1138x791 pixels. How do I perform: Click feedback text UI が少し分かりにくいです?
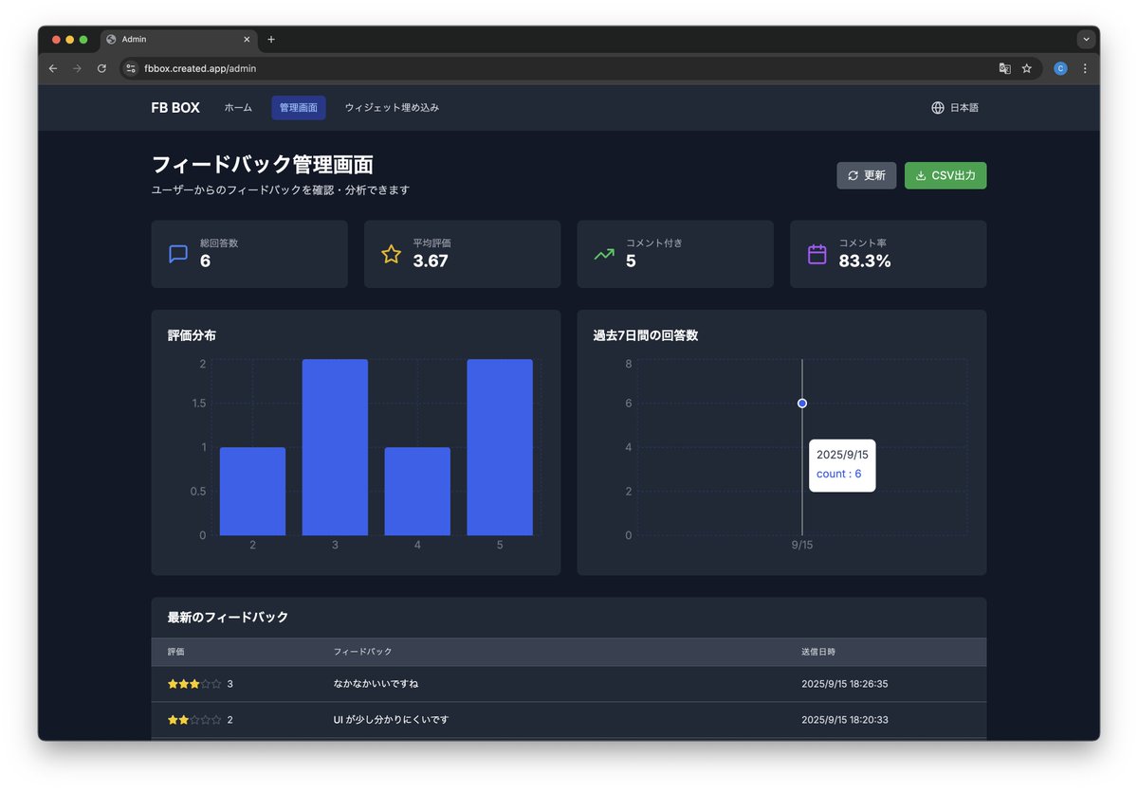[391, 720]
